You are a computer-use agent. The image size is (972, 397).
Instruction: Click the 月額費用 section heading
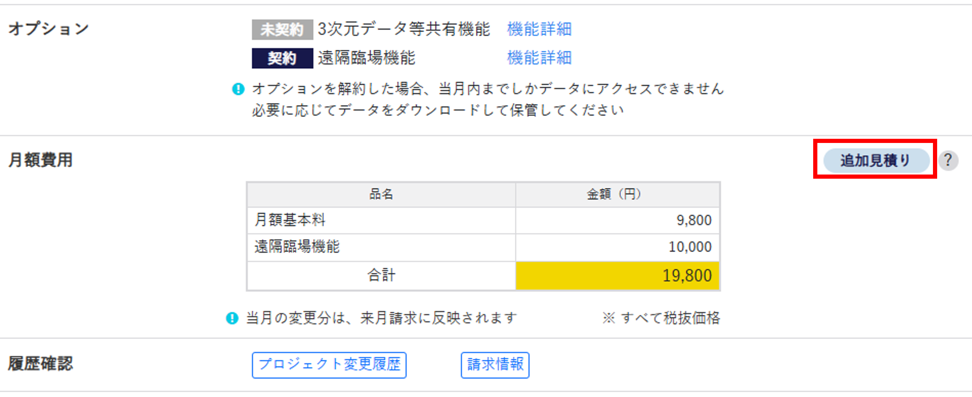point(40,160)
